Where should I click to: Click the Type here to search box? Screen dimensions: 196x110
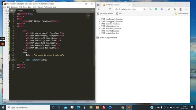pyautogui.click(x=28, y=107)
